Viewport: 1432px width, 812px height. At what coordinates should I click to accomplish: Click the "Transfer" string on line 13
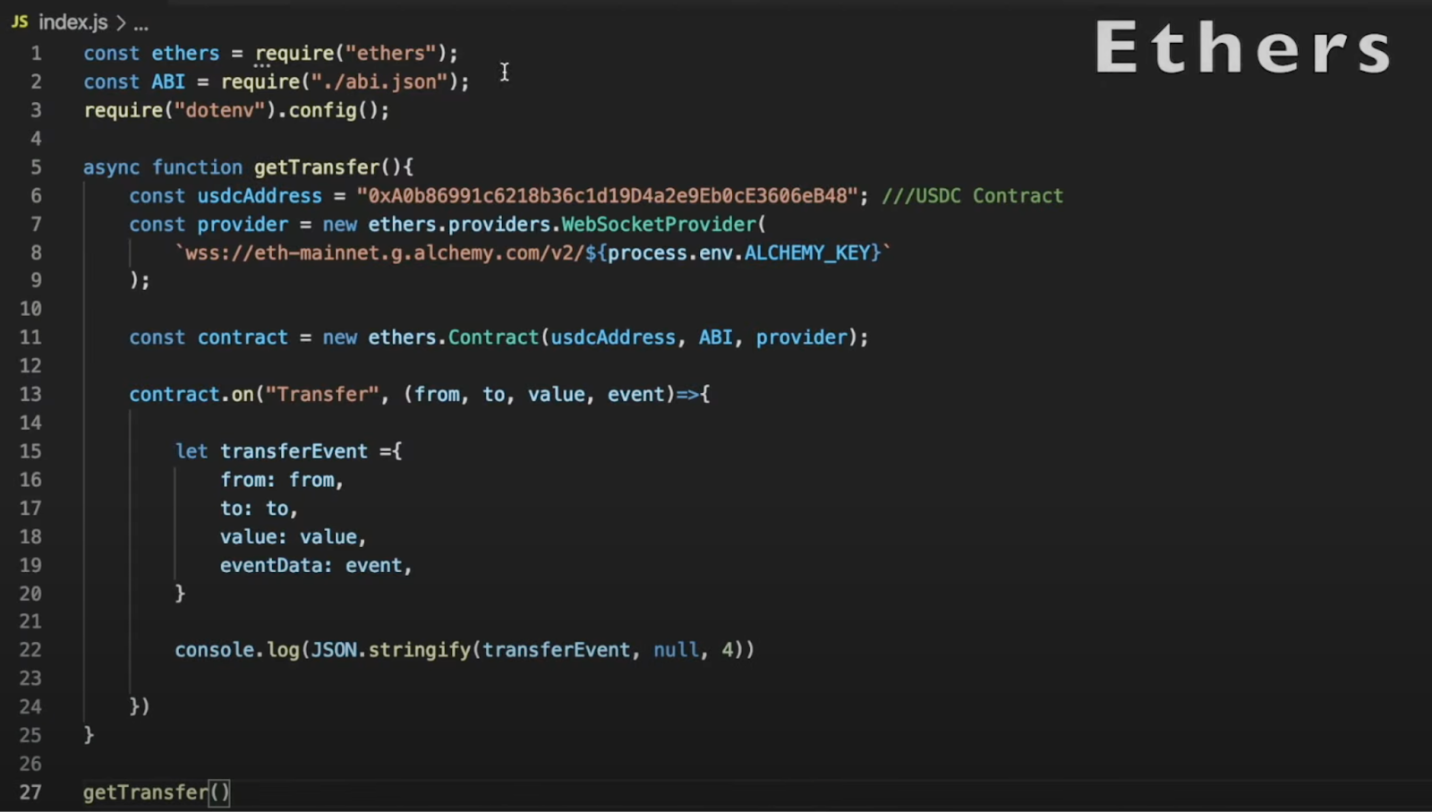(x=322, y=395)
